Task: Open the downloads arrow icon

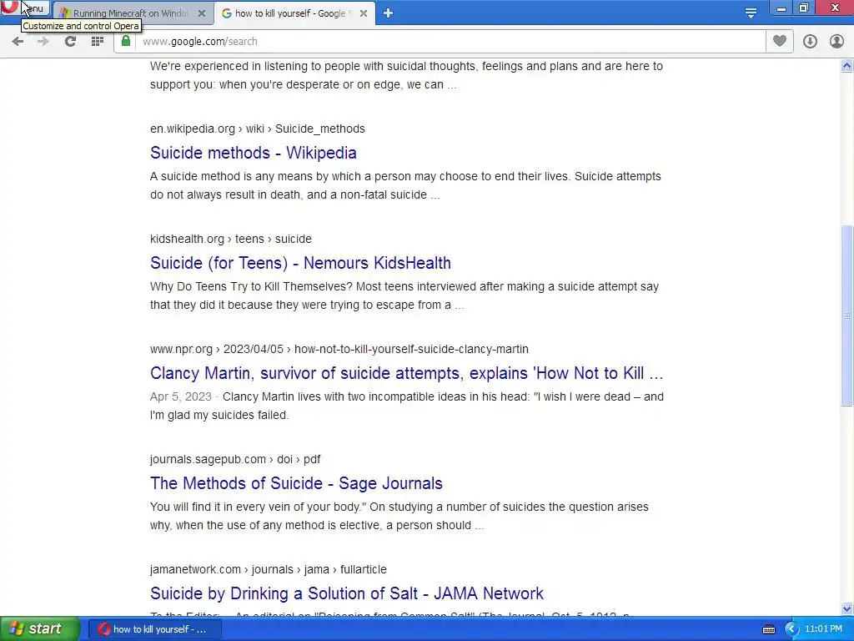Action: tap(810, 42)
